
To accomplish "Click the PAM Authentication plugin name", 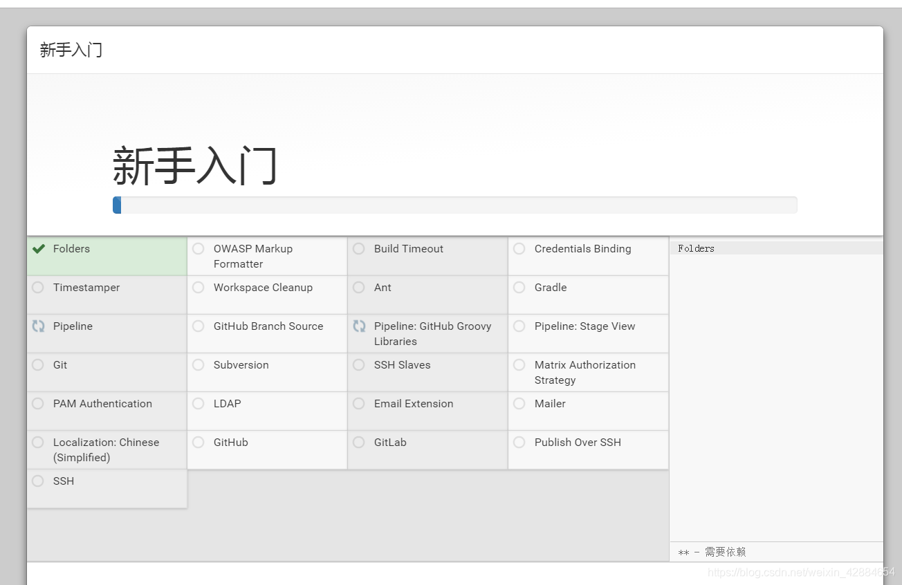I will click(102, 404).
